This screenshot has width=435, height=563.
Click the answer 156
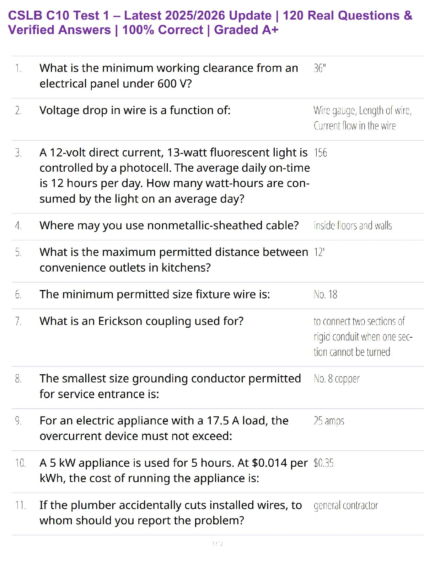[321, 153]
